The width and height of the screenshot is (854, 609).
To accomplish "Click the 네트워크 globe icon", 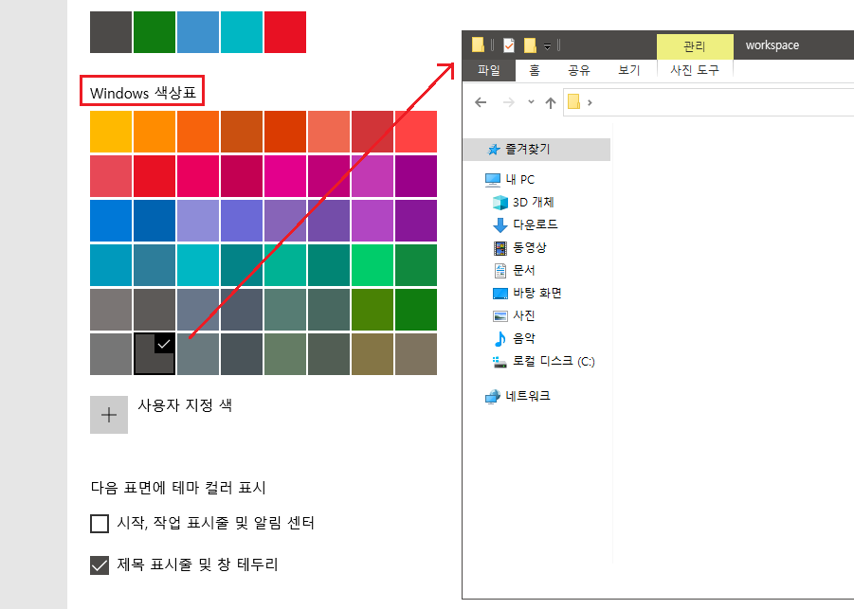I will pos(492,397).
